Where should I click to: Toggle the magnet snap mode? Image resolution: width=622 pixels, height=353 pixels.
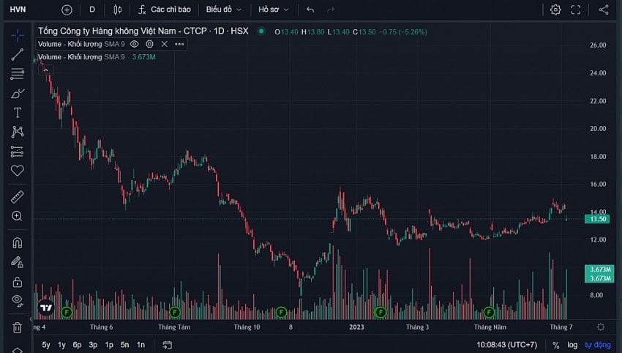pyautogui.click(x=18, y=242)
